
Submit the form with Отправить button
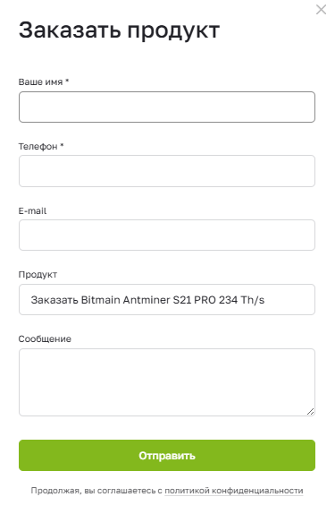pos(167,455)
